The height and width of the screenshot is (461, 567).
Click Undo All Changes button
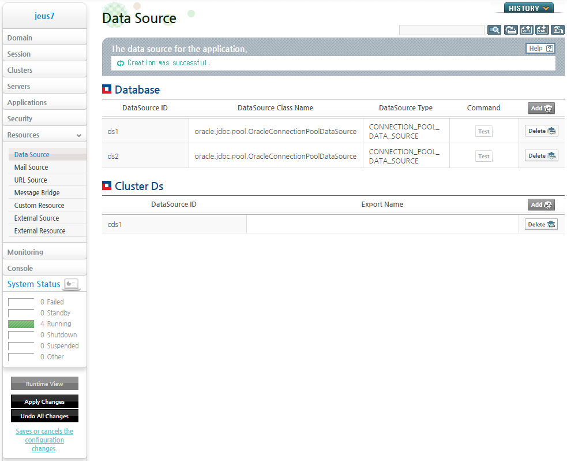(44, 416)
